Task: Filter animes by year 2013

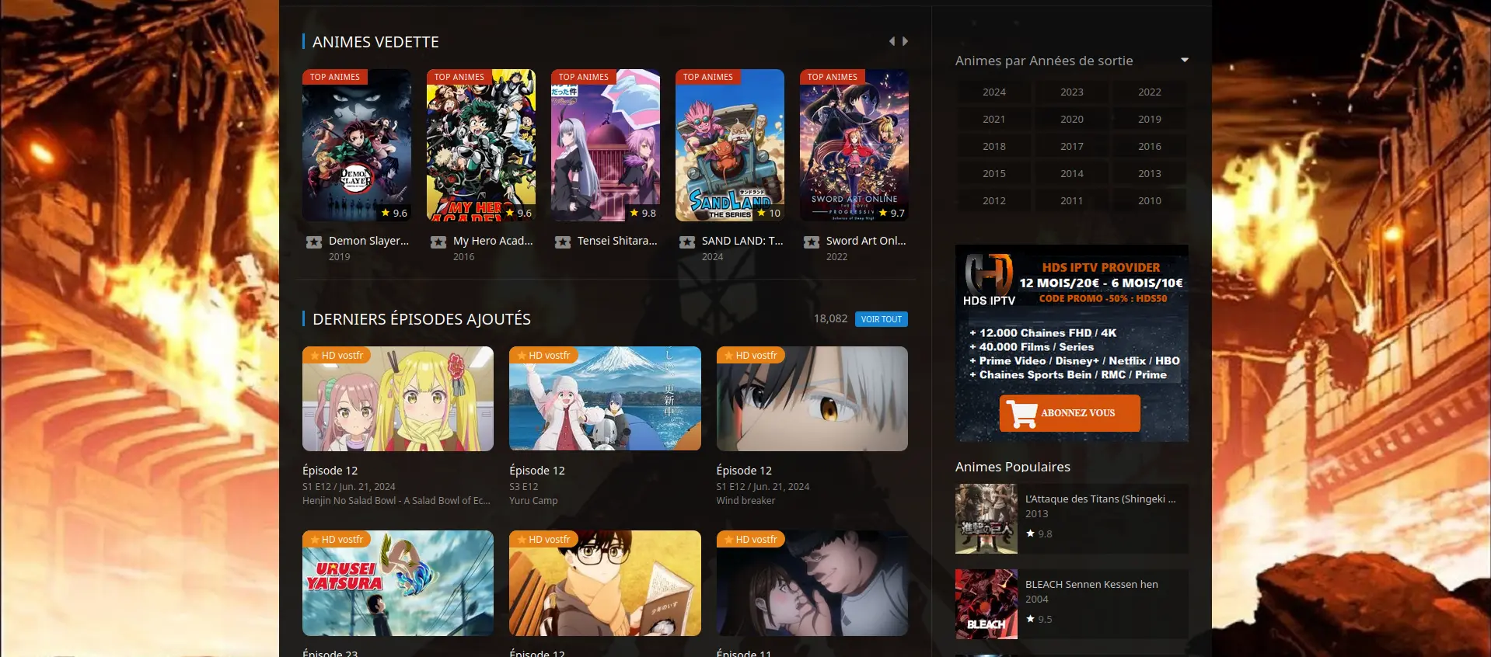Action: pos(1150,173)
